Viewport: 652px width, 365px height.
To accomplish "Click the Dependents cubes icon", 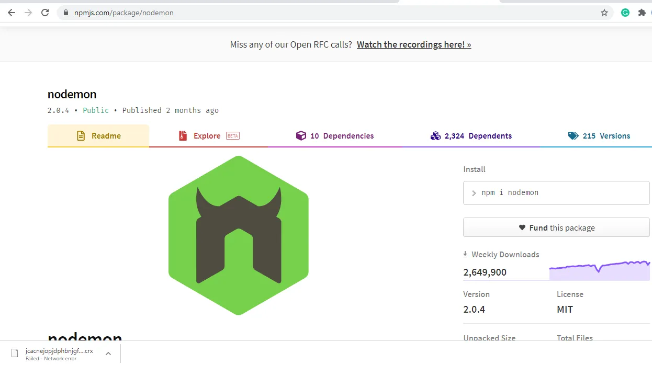I will [435, 136].
